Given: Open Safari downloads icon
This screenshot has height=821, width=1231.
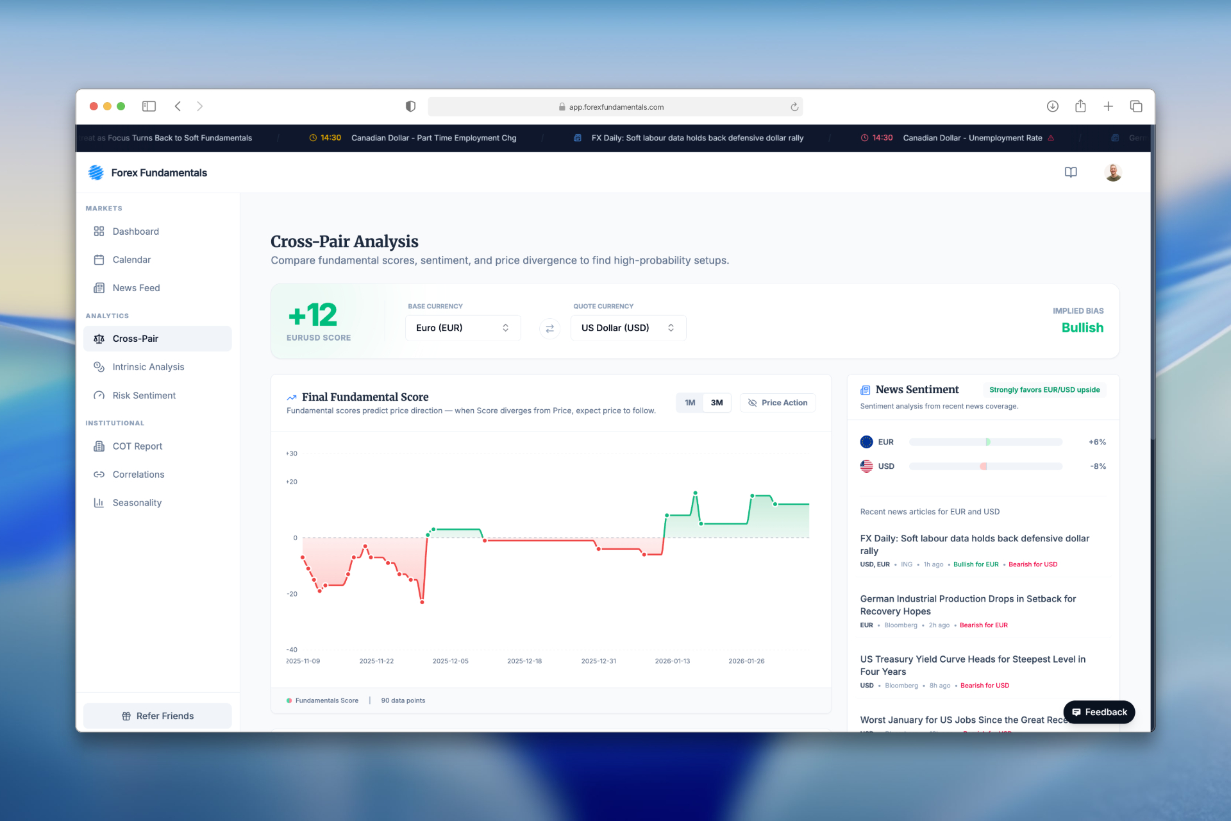Looking at the screenshot, I should tap(1053, 106).
